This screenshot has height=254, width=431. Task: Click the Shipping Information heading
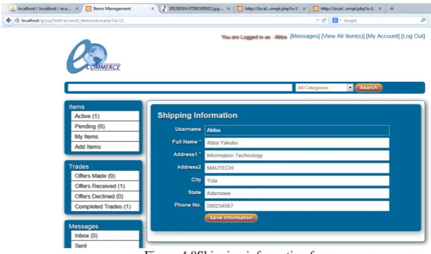coord(197,116)
